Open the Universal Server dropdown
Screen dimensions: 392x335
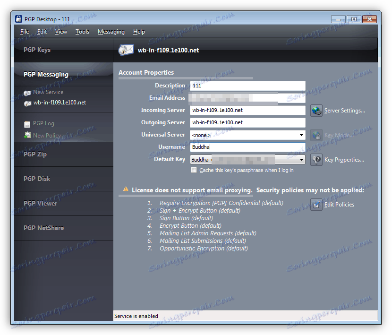(x=301, y=135)
